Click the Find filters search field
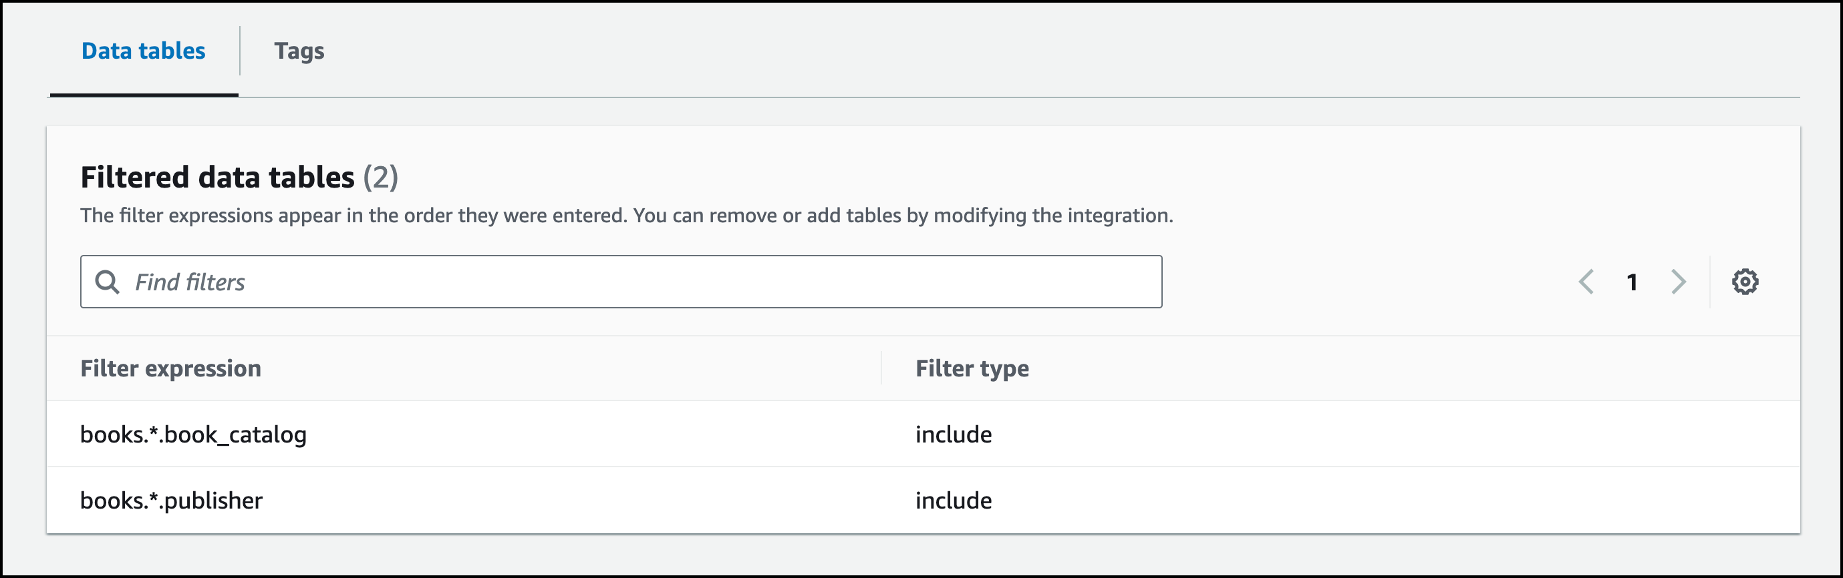The height and width of the screenshot is (578, 1843). [x=629, y=282]
